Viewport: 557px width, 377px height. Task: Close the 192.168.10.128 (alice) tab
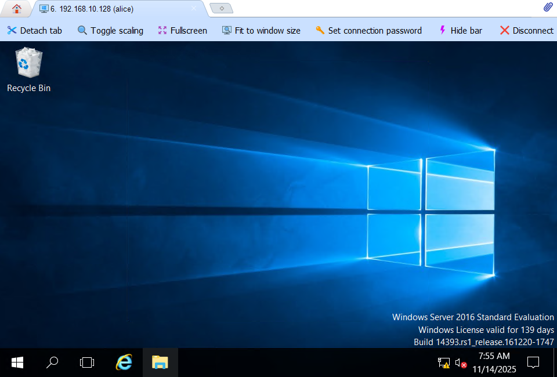pyautogui.click(x=194, y=9)
